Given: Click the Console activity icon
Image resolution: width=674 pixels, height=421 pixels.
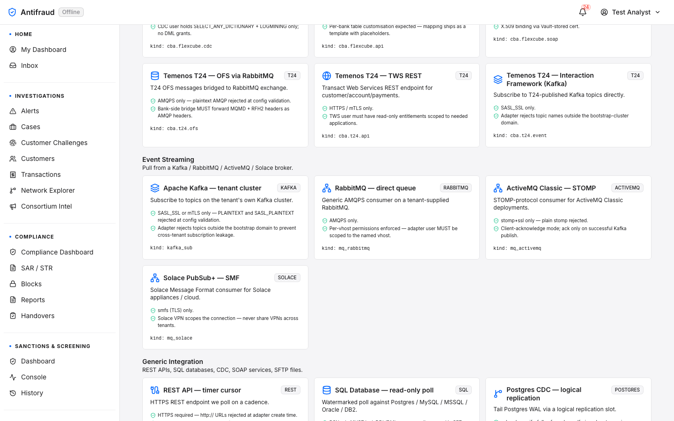Looking at the screenshot, I should [x=13, y=377].
